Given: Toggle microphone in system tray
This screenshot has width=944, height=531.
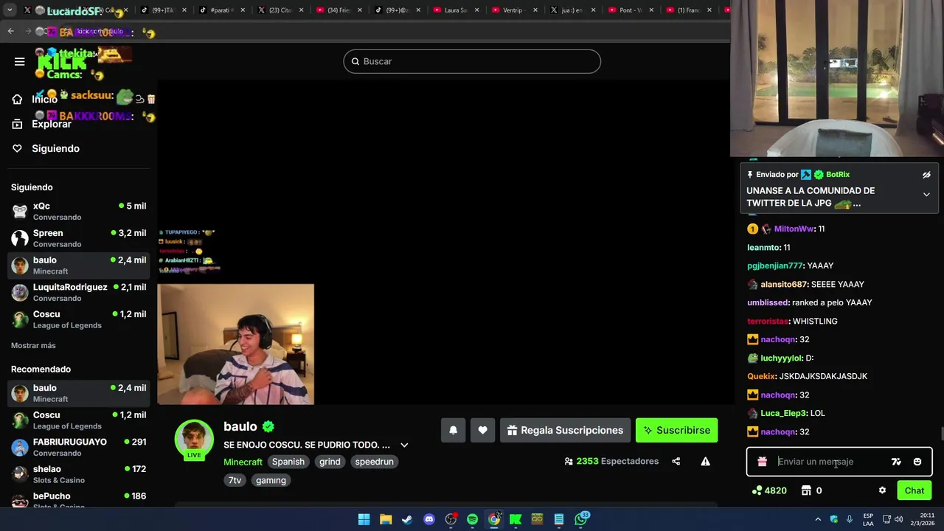Looking at the screenshot, I should 850,519.
